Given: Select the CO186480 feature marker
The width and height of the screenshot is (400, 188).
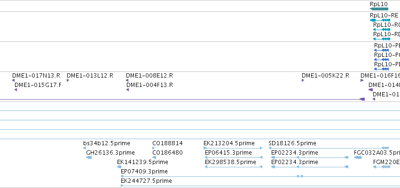Looking at the screenshot, I should point(154,157).
